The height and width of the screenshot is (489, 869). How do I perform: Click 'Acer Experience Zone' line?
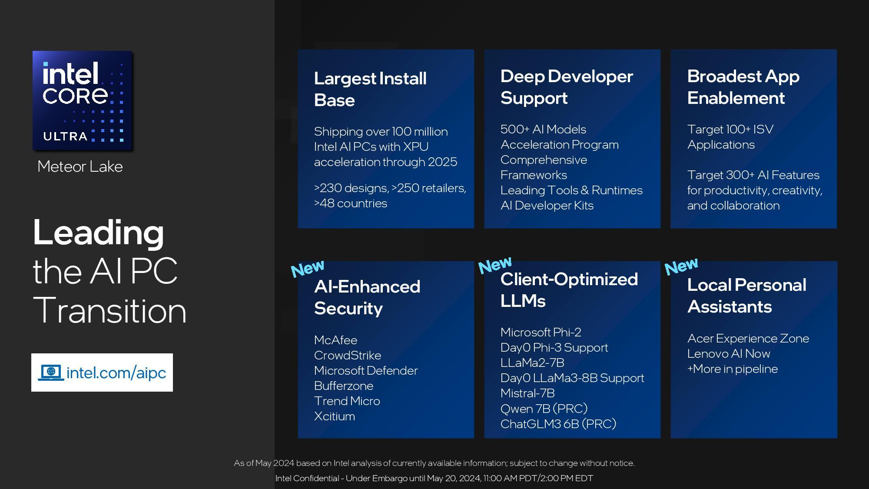point(748,339)
